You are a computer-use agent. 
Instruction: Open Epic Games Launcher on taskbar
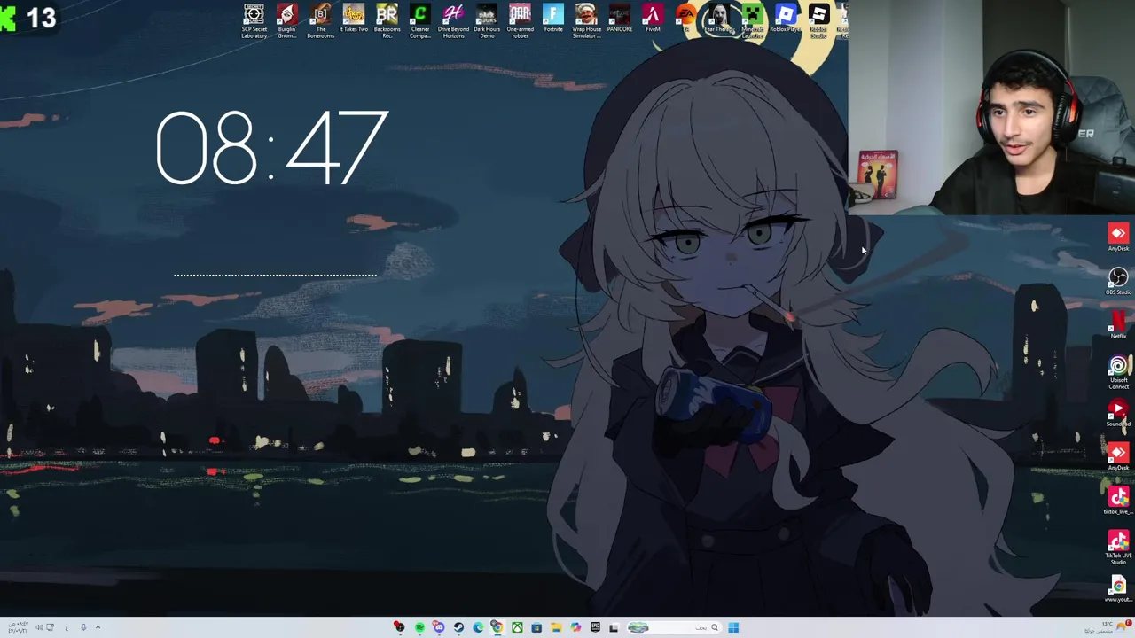click(595, 627)
